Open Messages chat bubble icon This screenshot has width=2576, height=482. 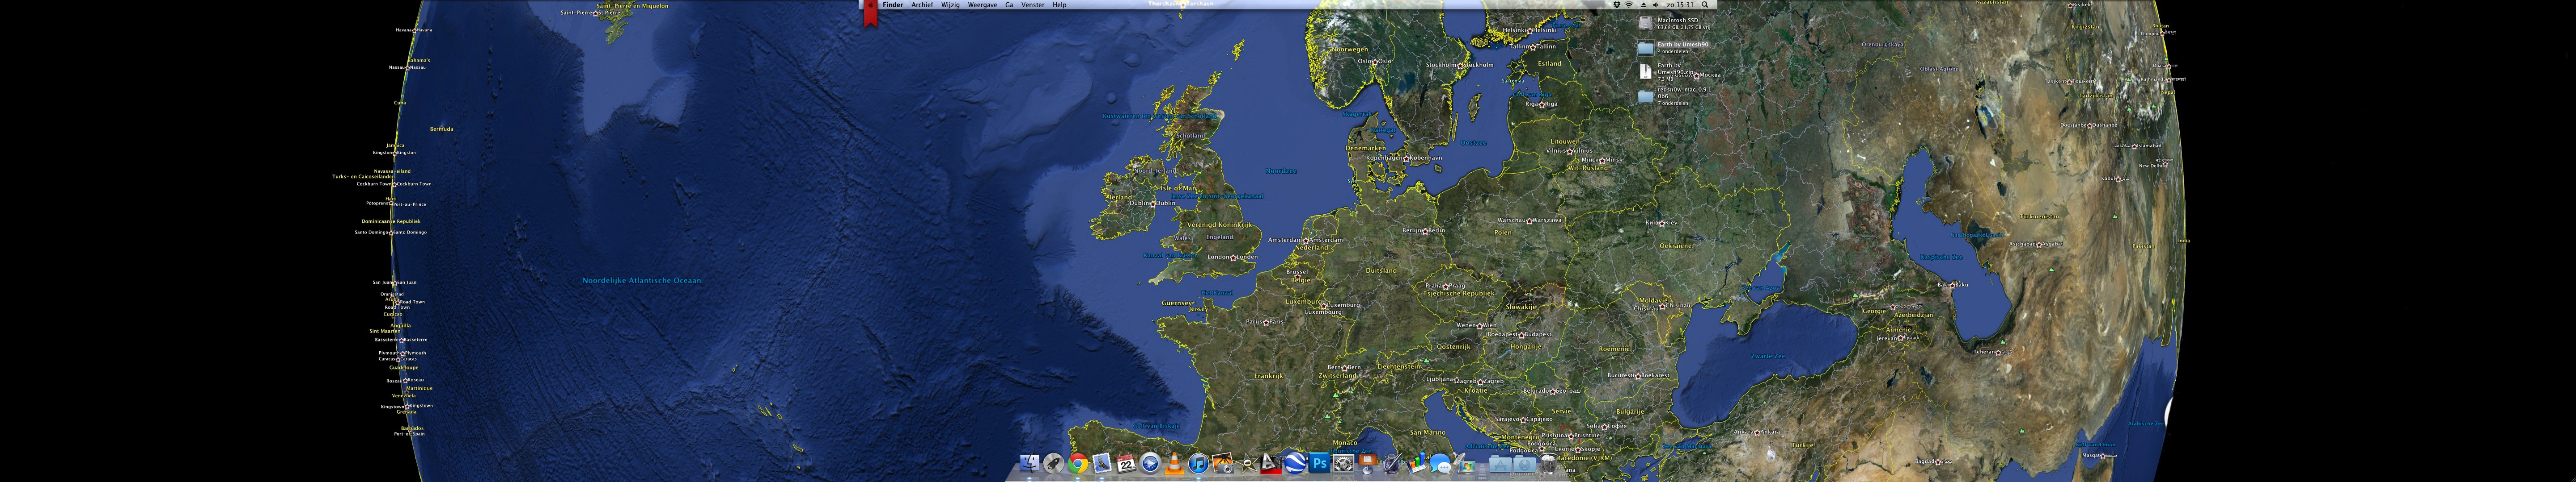(1440, 464)
